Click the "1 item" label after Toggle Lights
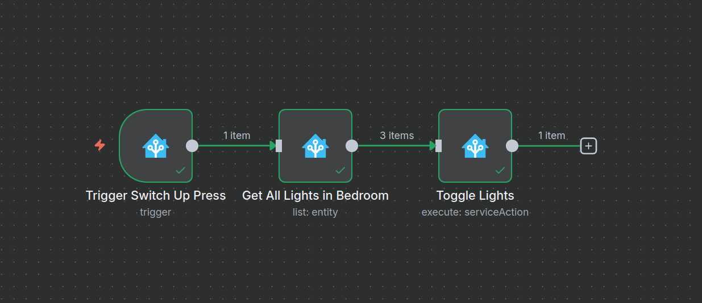The width and height of the screenshot is (702, 303). 551,136
